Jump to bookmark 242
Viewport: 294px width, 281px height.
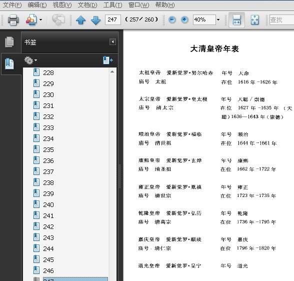point(48,227)
